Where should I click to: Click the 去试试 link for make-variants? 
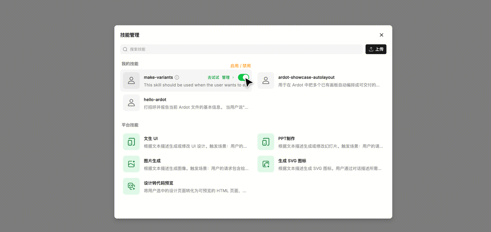[213, 77]
